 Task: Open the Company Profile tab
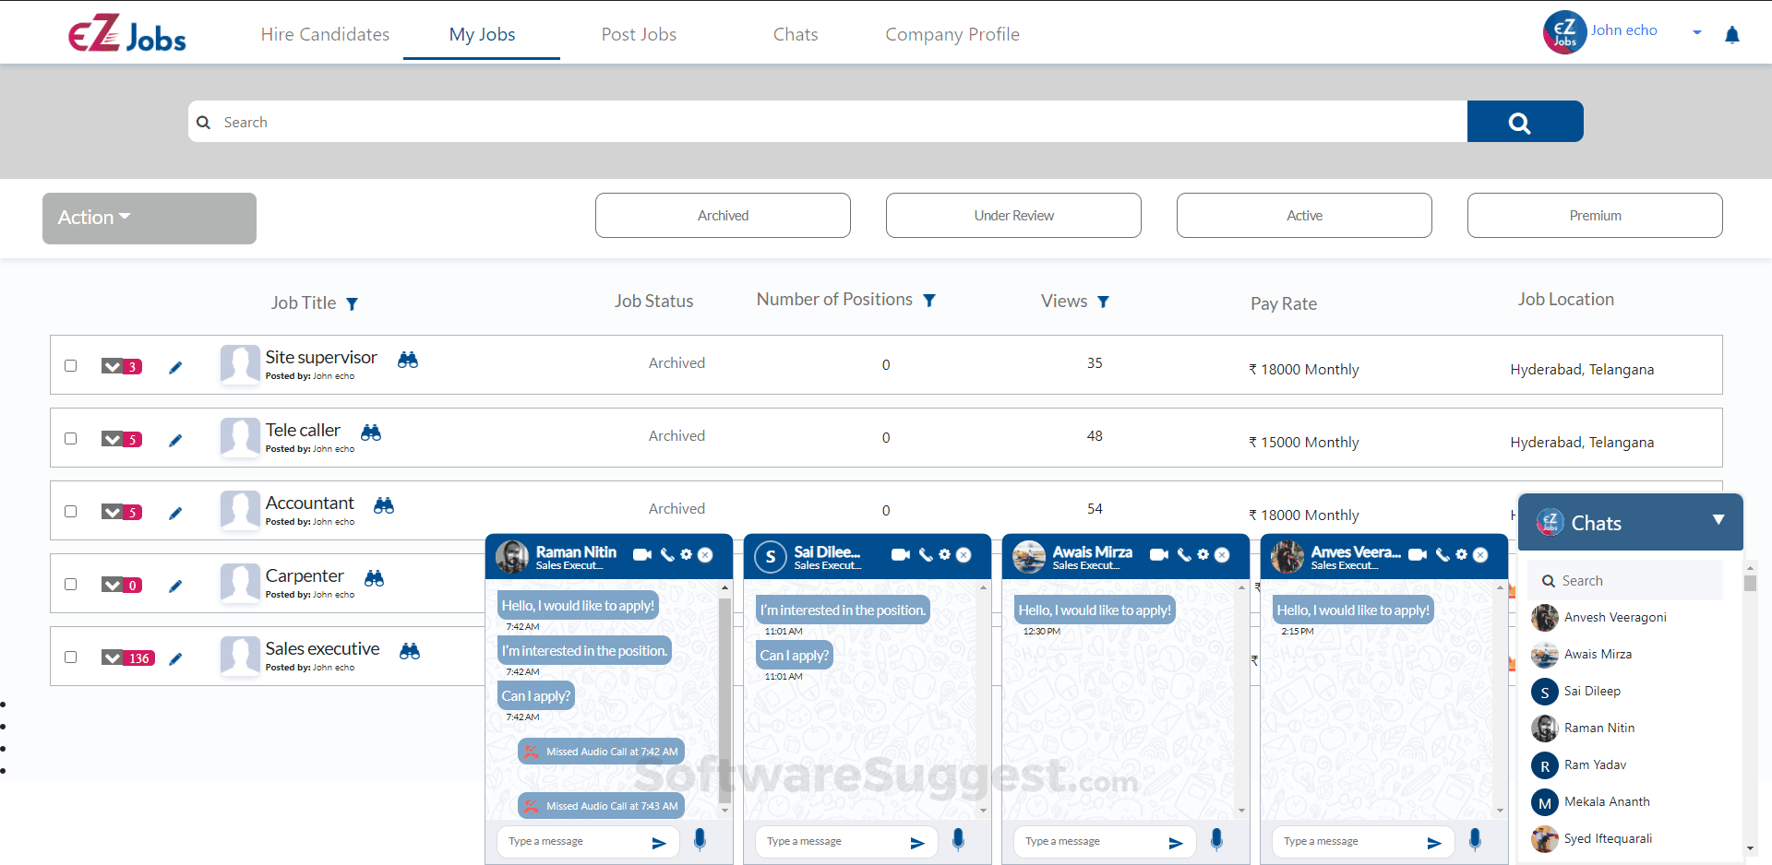pyautogui.click(x=952, y=34)
